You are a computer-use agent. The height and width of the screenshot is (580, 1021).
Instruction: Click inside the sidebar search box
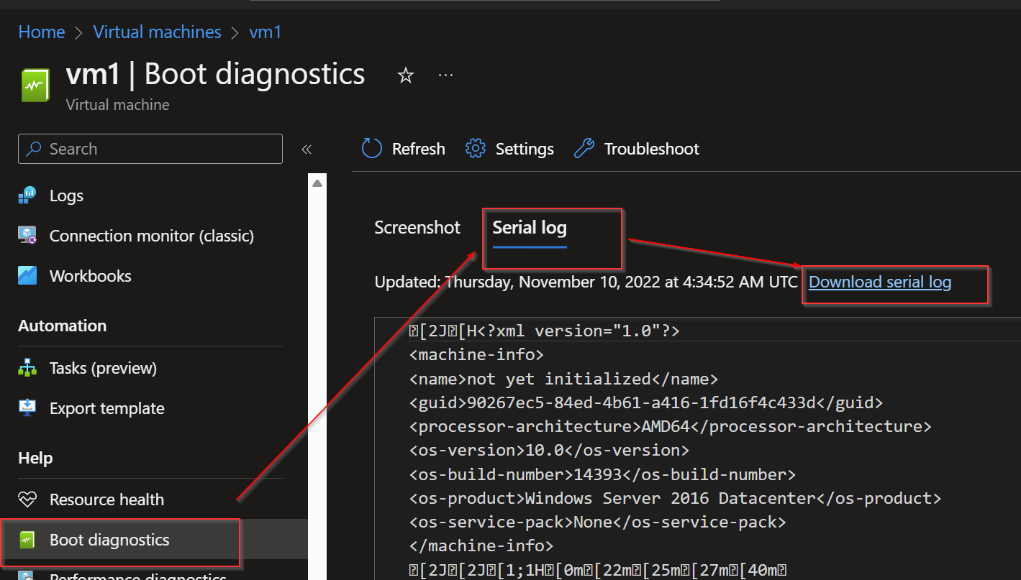[x=150, y=149]
